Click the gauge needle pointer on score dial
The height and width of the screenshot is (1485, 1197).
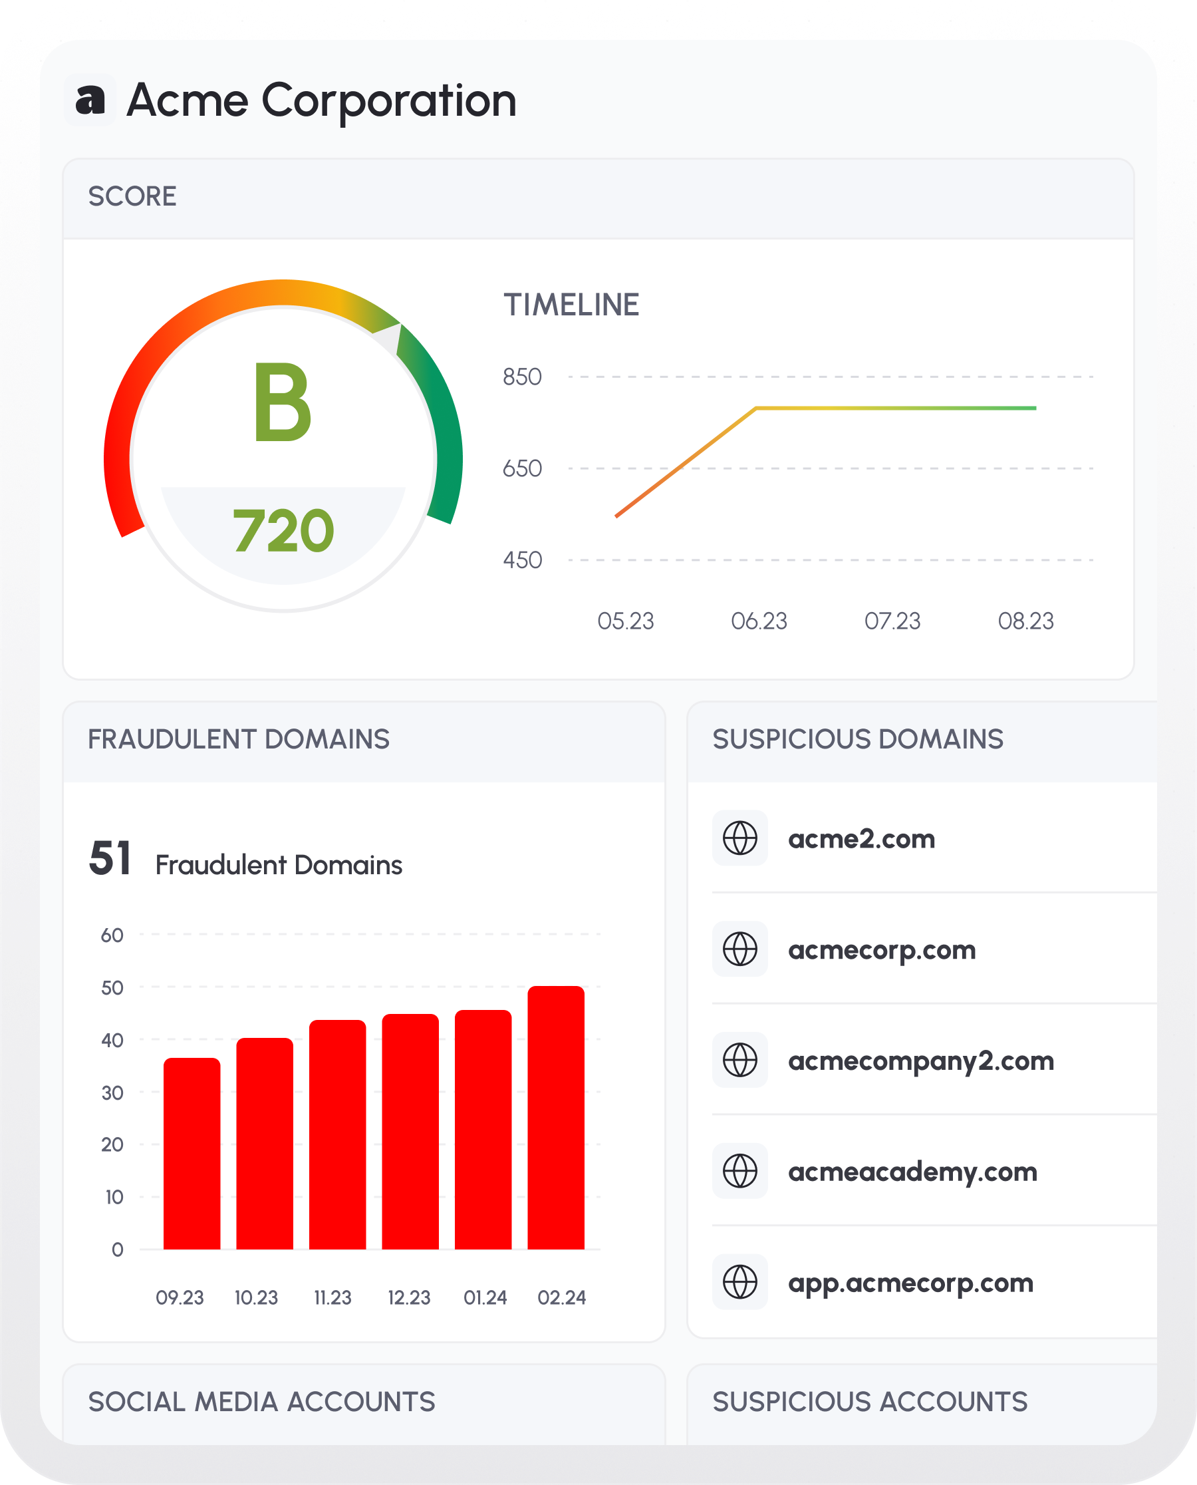click(x=390, y=337)
